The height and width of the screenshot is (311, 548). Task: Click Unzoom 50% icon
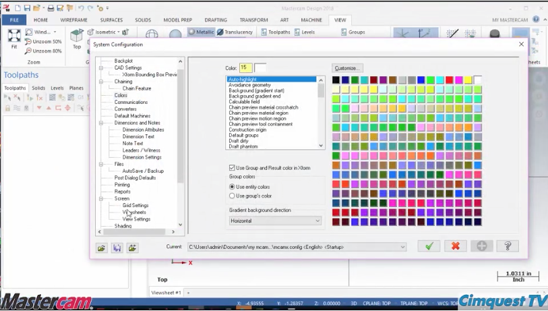click(x=28, y=41)
